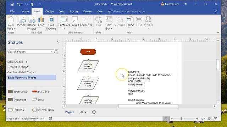This screenshot has width=227, height=127.
Task: Open ribbon display options icon
Action: click(185, 4)
